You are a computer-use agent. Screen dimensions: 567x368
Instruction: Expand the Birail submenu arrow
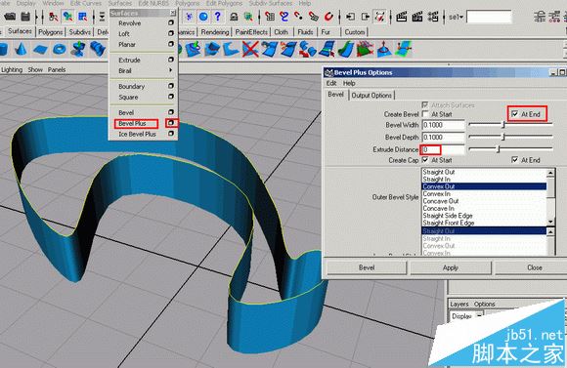(171, 70)
